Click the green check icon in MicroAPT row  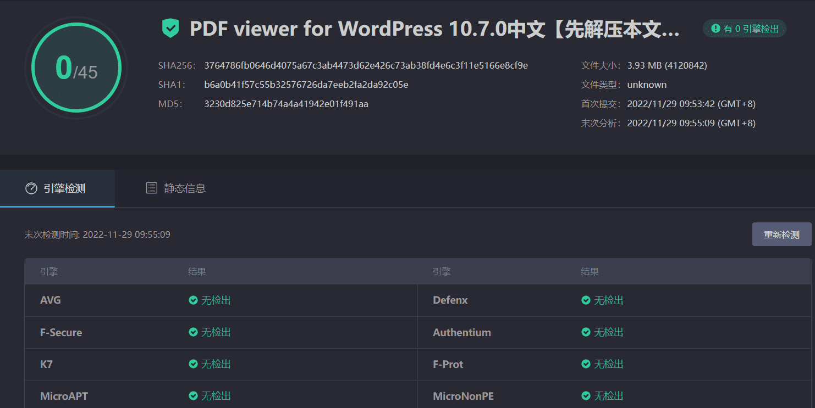(x=193, y=396)
